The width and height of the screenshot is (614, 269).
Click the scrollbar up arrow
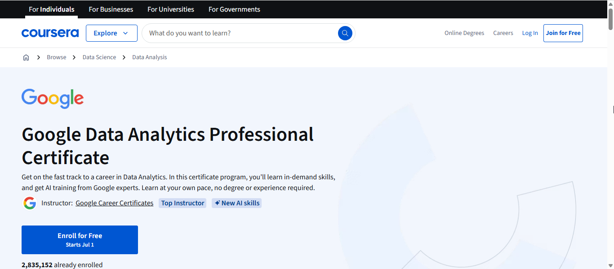[x=610, y=4]
